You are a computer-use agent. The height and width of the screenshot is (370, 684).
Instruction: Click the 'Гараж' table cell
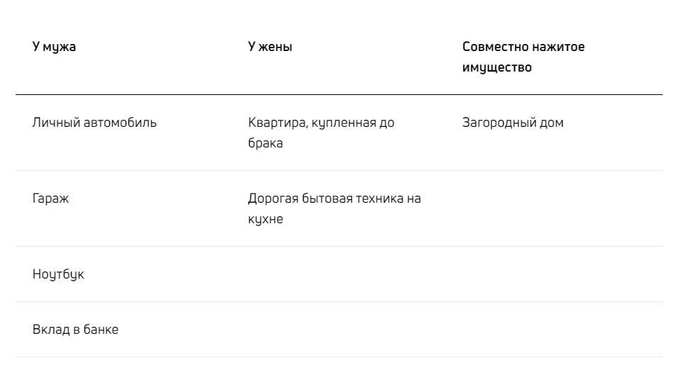click(x=50, y=198)
